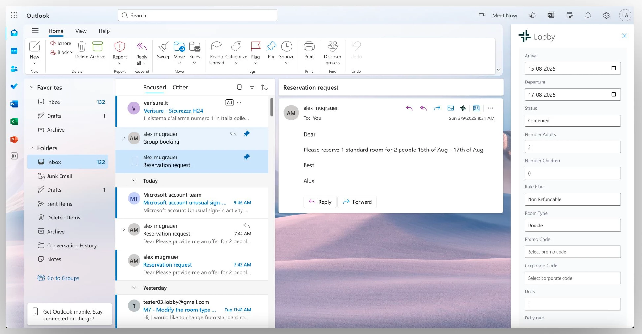Show the Other inbox tab
The height and width of the screenshot is (334, 642).
coord(180,87)
